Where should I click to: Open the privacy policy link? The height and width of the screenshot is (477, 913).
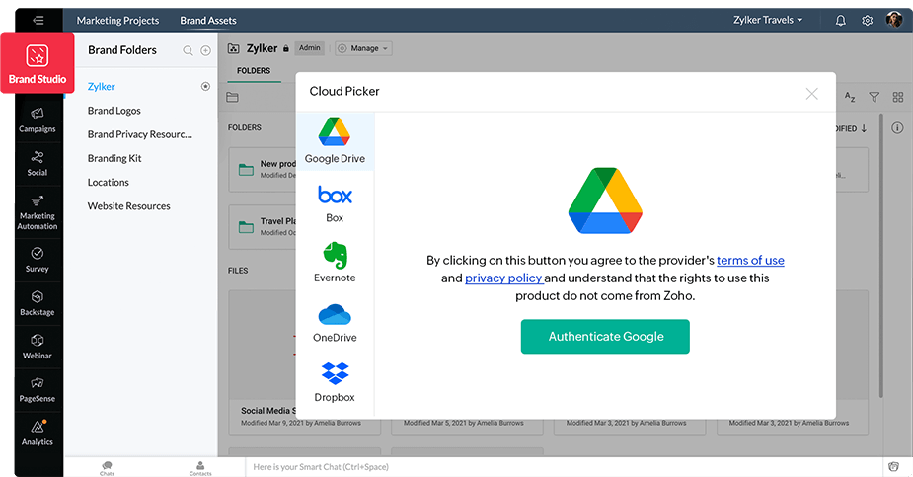[x=503, y=278]
